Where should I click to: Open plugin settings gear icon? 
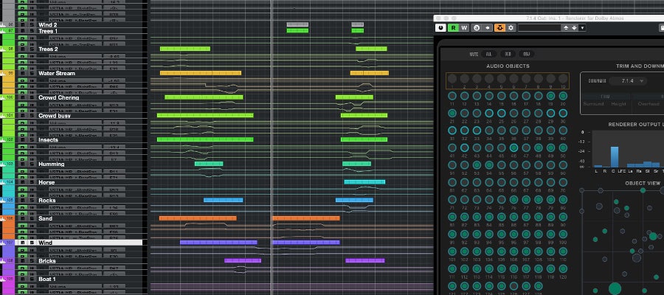point(511,27)
